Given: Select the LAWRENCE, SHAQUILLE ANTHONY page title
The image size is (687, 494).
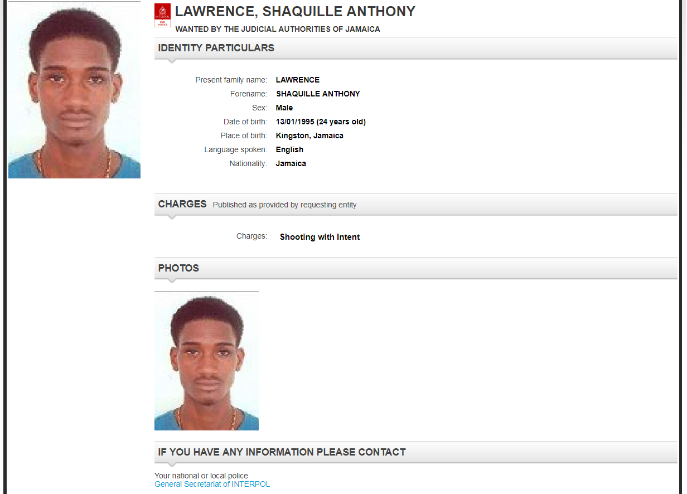Looking at the screenshot, I should 295,11.
